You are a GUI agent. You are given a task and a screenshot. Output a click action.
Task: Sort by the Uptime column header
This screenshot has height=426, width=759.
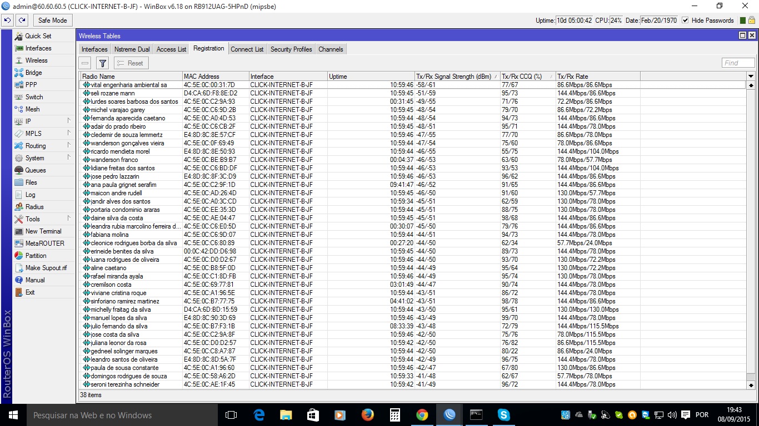[x=371, y=77]
